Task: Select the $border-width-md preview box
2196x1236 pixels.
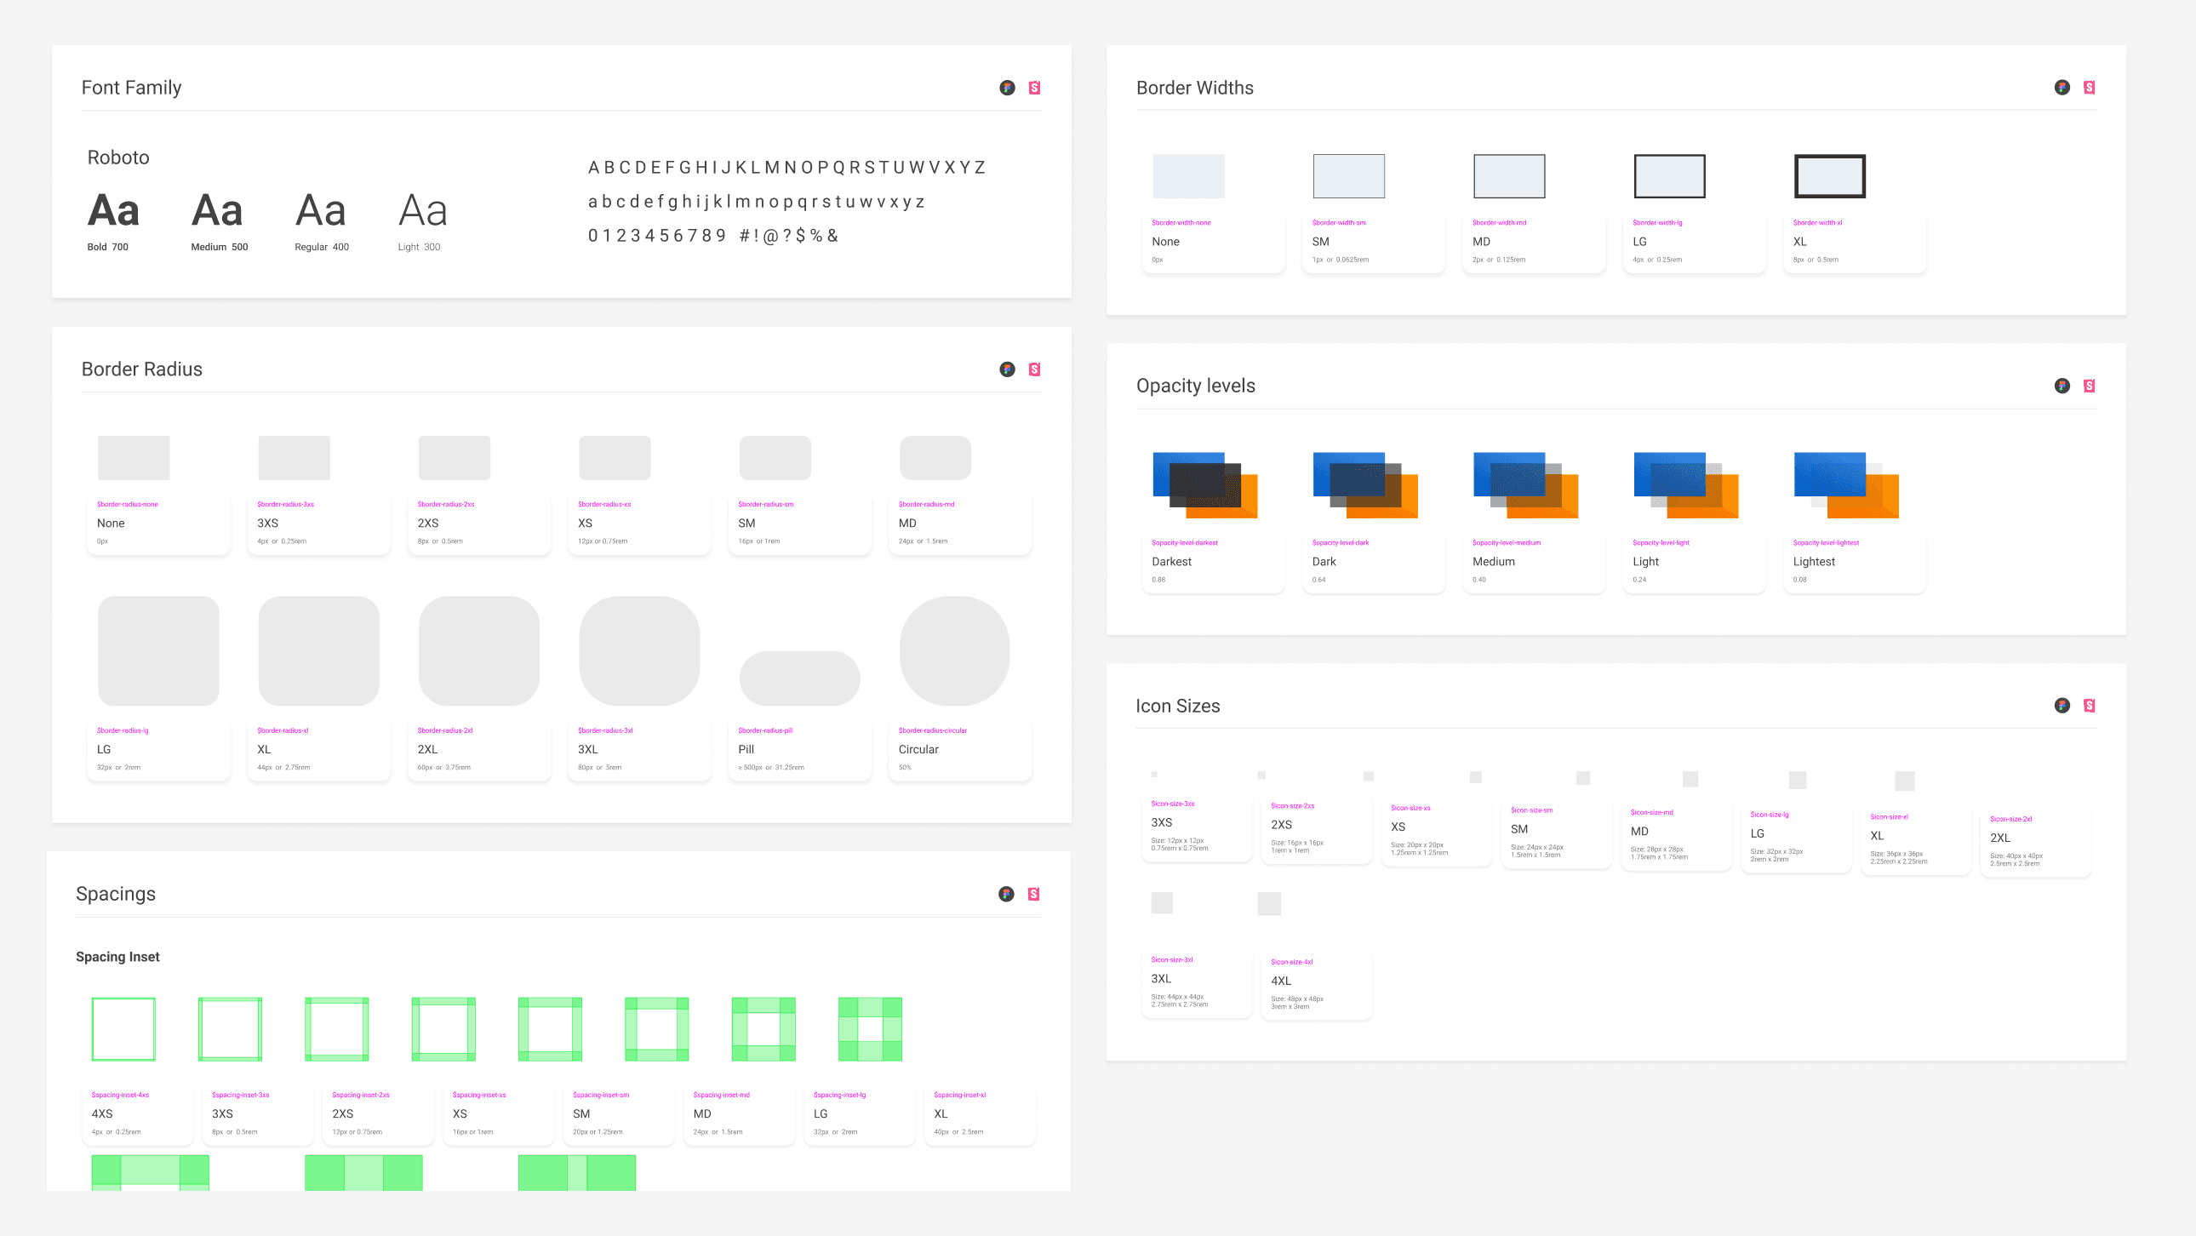Action: pyautogui.click(x=1509, y=175)
